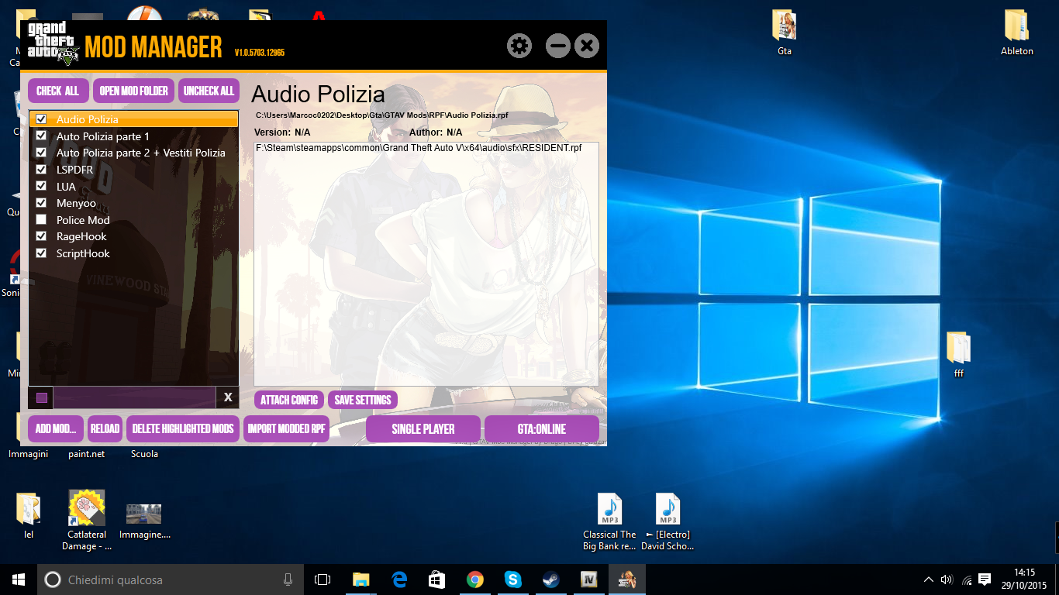Click into the mod search field
The height and width of the screenshot is (595, 1059).
(x=133, y=397)
